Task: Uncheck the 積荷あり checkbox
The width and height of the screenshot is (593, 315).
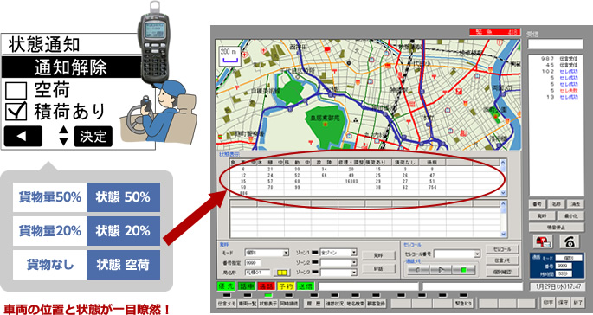Action: click(x=16, y=111)
